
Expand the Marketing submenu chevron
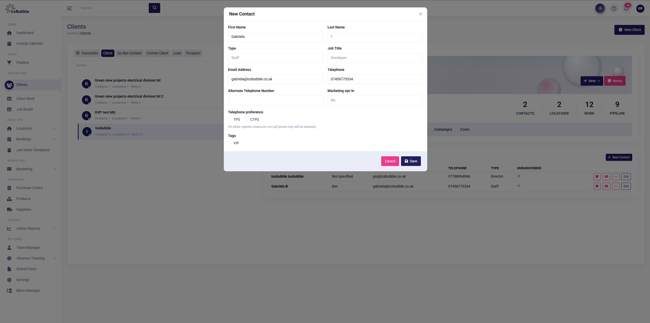click(55, 169)
